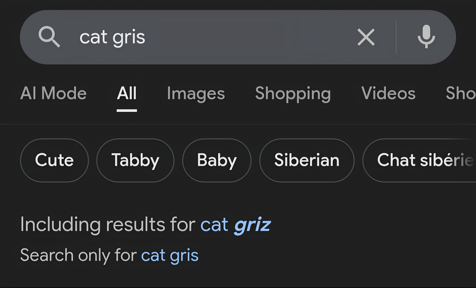Click the magnifying glass search icon

click(49, 37)
